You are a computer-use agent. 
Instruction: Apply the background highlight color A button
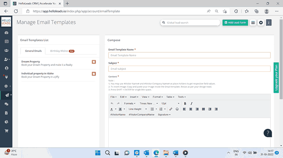tap(120, 109)
